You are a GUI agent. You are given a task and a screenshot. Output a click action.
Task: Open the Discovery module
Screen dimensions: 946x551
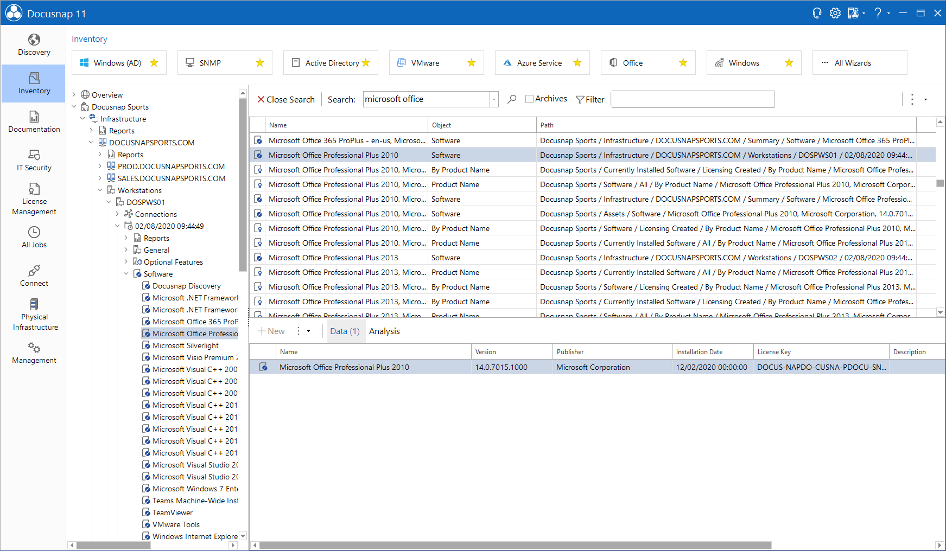[34, 45]
